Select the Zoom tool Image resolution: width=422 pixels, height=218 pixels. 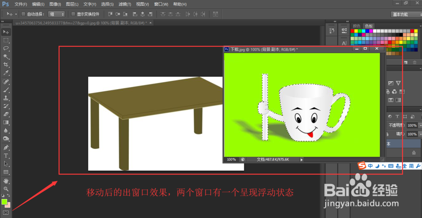(x=6, y=188)
